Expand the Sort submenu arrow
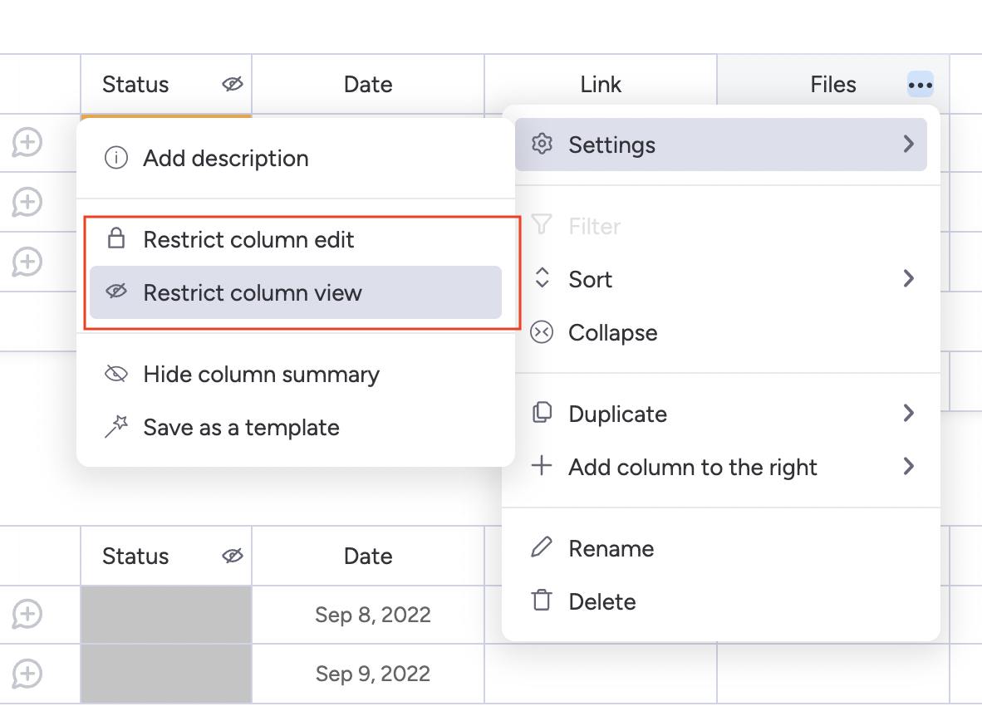This screenshot has width=982, height=716. click(x=908, y=279)
